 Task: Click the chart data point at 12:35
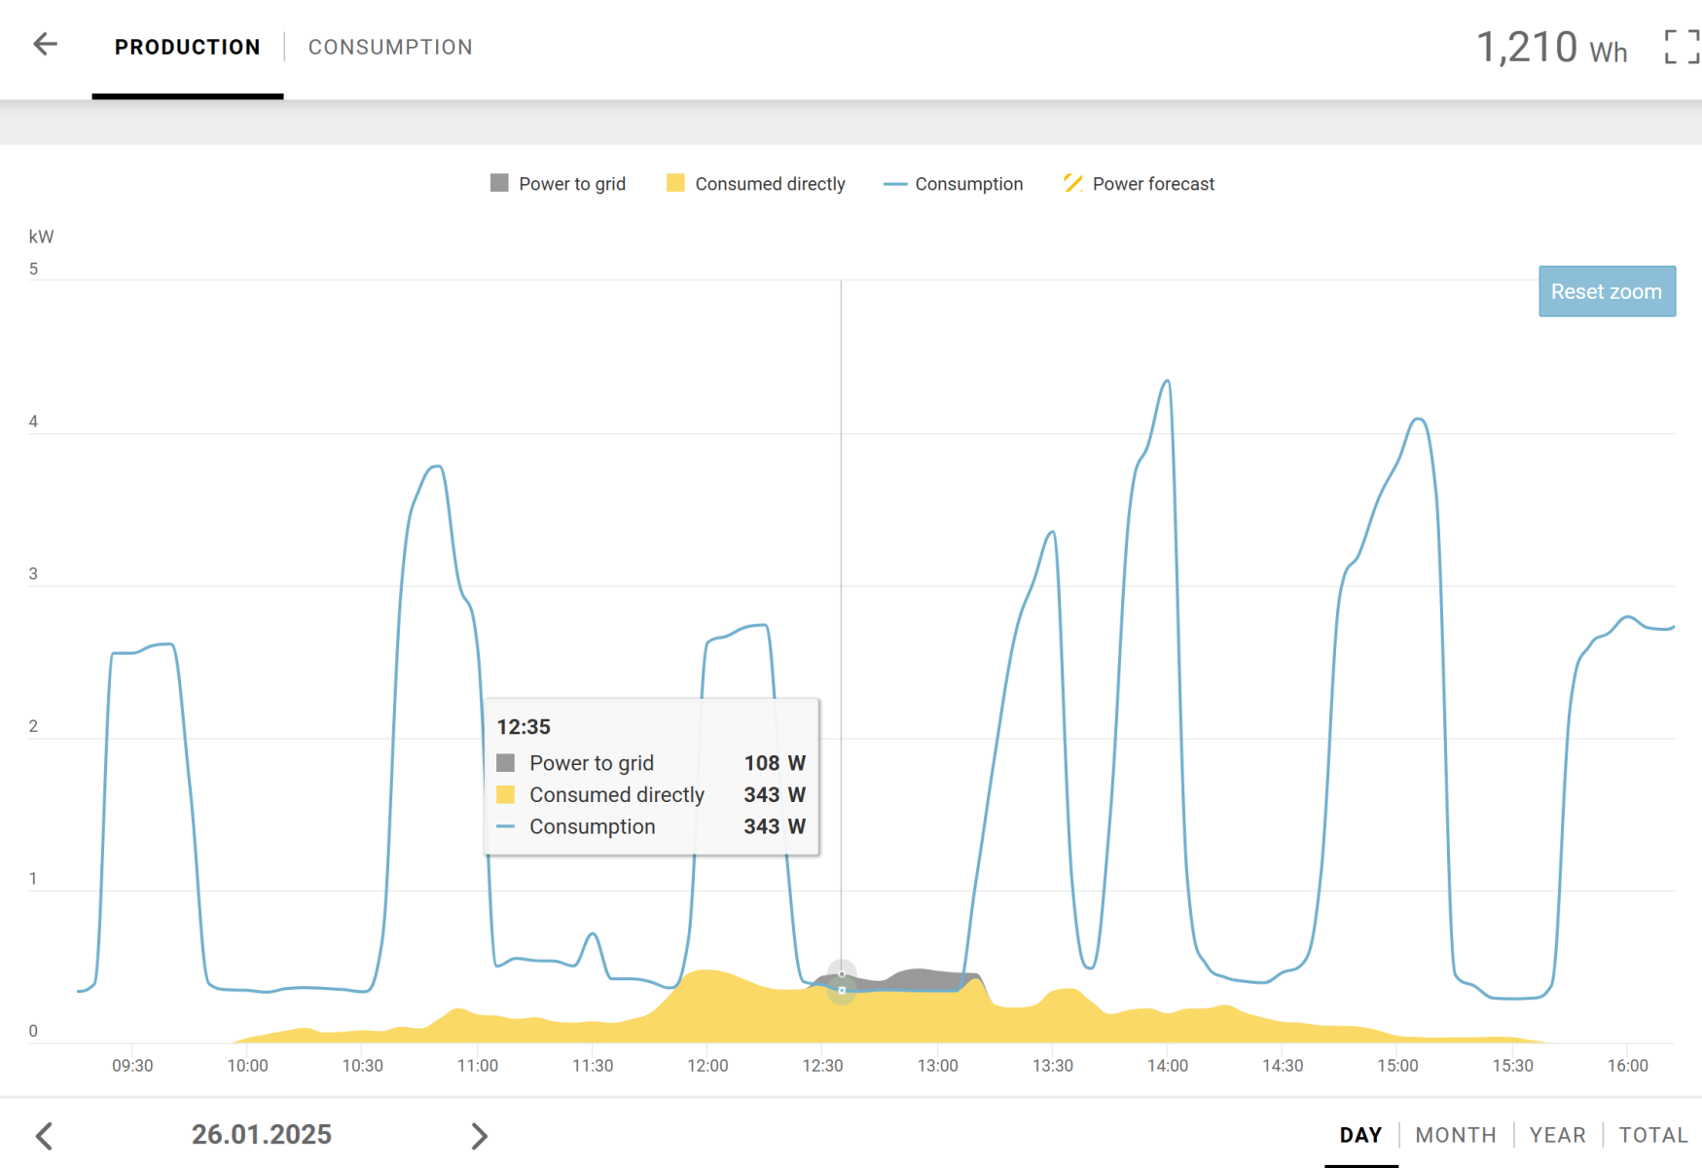point(842,990)
